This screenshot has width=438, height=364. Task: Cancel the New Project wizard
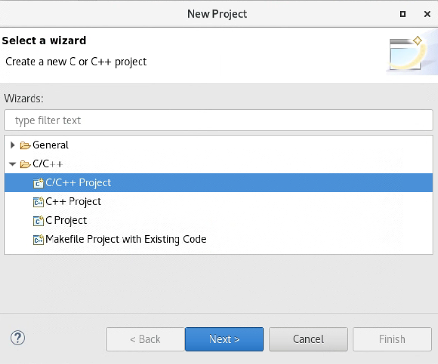tap(308, 339)
